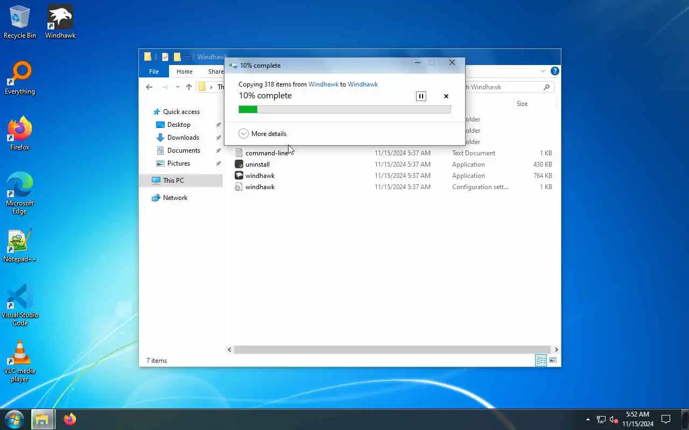Screen dimensions: 689x430
Task: Expand the Explorer ribbon chevron
Action: [543, 71]
